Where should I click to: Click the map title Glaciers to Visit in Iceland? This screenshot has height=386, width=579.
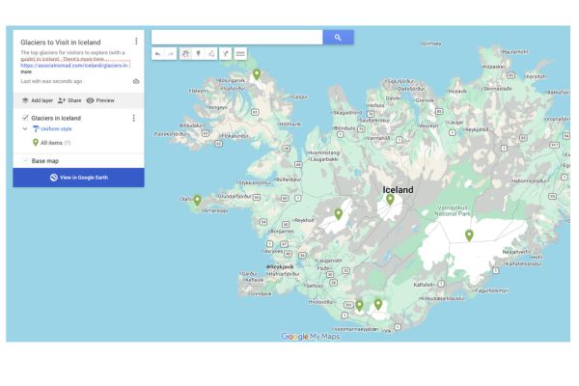(61, 42)
